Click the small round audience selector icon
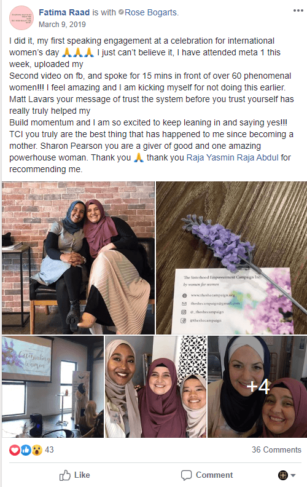307x487 pixels. 283,475
